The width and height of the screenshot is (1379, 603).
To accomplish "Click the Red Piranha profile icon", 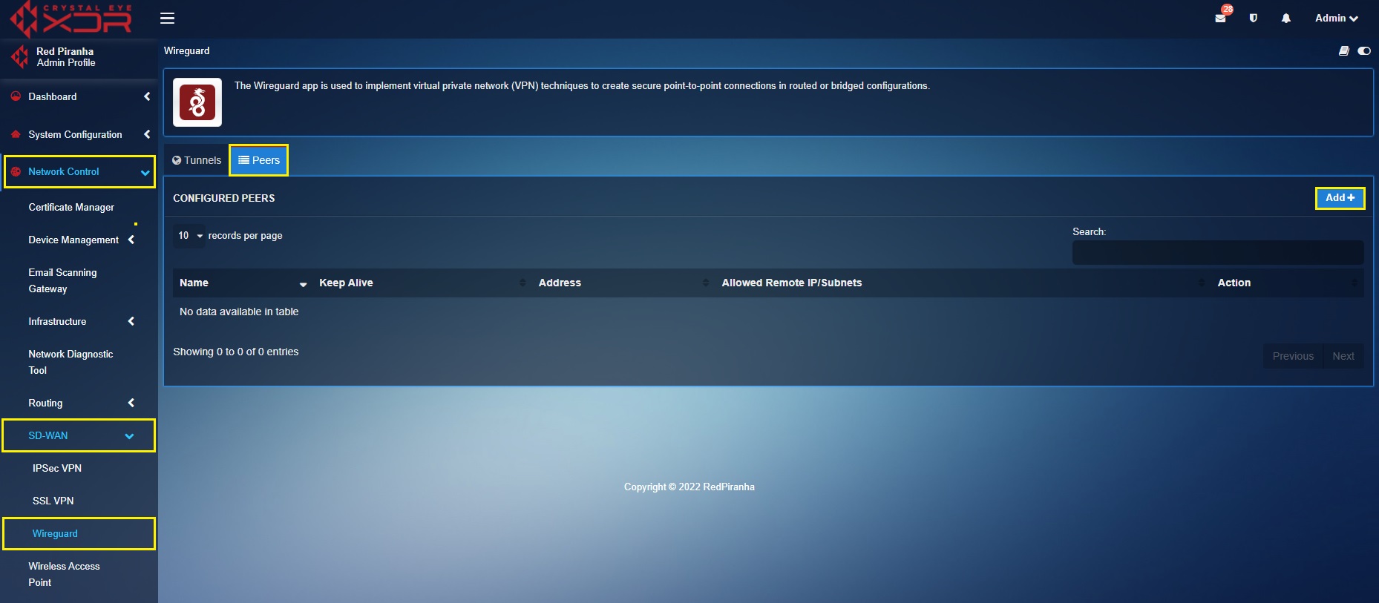I will 19,56.
